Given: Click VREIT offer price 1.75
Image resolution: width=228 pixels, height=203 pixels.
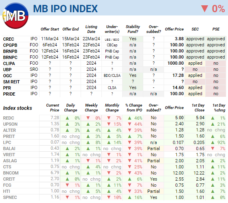Looking at the screenshot, I should point(180,155).
